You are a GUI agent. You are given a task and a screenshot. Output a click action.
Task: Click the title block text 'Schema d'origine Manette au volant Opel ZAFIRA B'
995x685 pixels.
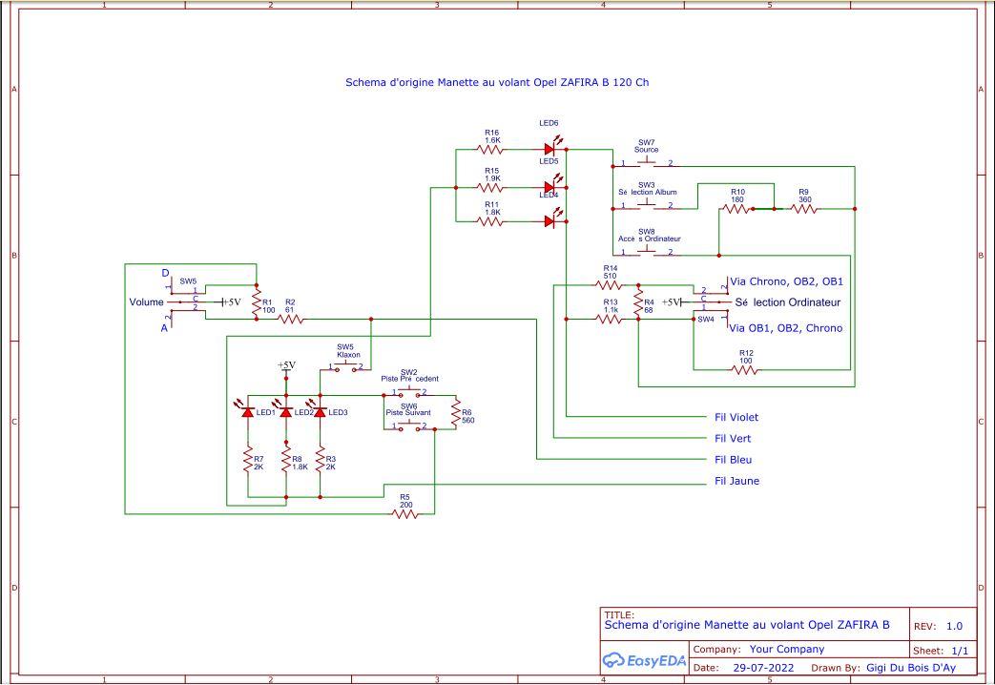click(747, 625)
